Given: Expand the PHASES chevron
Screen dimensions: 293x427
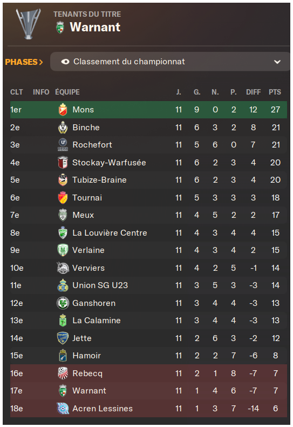Looking at the screenshot, I should [x=41, y=62].
